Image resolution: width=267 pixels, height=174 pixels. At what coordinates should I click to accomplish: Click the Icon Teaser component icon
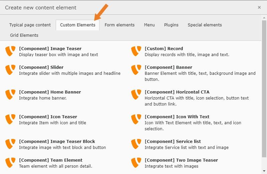[x=11, y=119]
